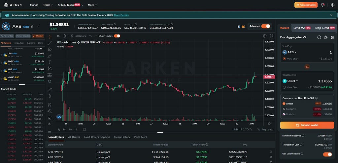The height and width of the screenshot is (163, 338).
Task: Open the More Details announcement link
Action: [x=121, y=15]
